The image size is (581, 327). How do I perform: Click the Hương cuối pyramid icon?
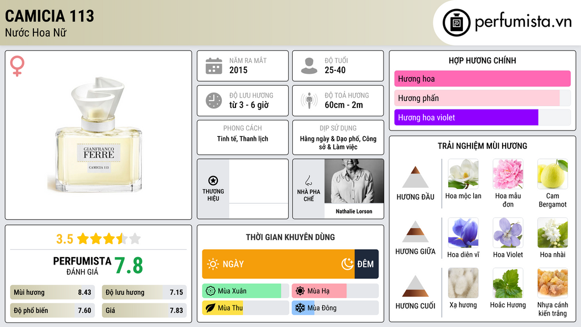click(x=415, y=286)
